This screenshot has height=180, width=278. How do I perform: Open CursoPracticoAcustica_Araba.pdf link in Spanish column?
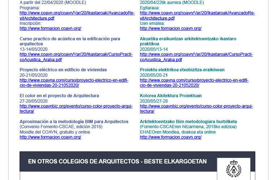76,57
